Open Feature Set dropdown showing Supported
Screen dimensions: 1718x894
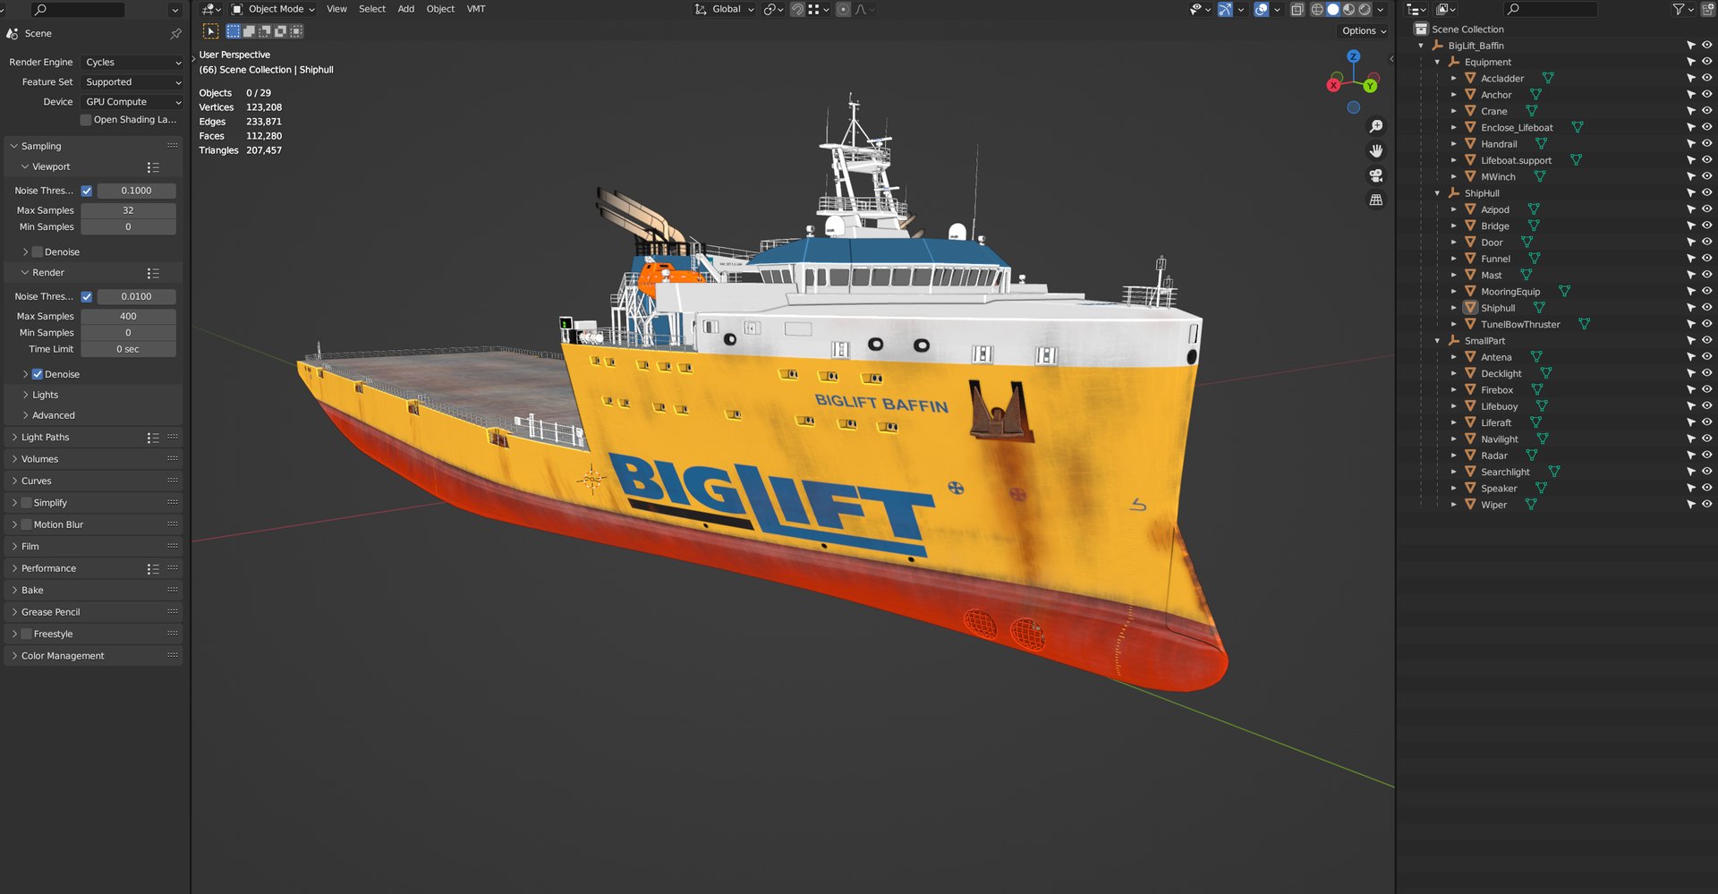(132, 82)
